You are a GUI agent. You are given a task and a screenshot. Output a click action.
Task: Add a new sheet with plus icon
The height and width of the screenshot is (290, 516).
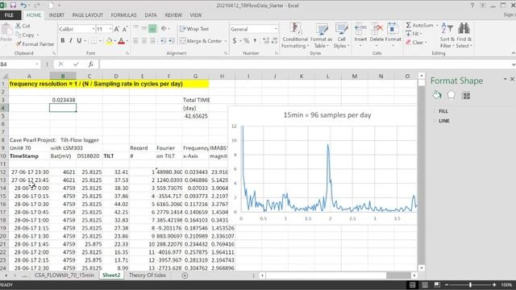pos(185,275)
